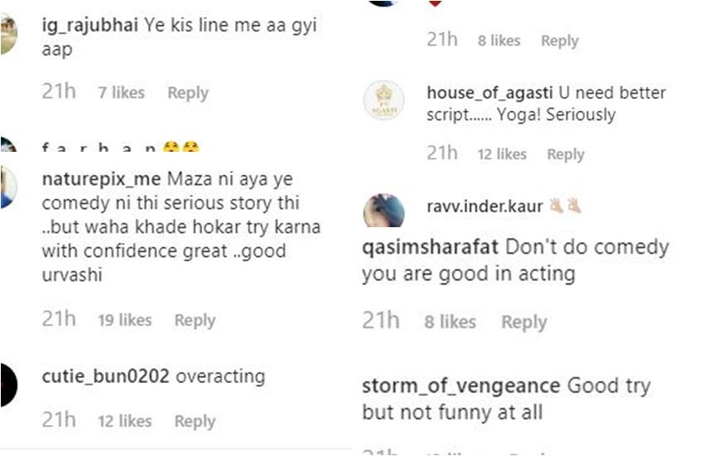
Task: Open the naturepix_me username link
Action: [101, 179]
